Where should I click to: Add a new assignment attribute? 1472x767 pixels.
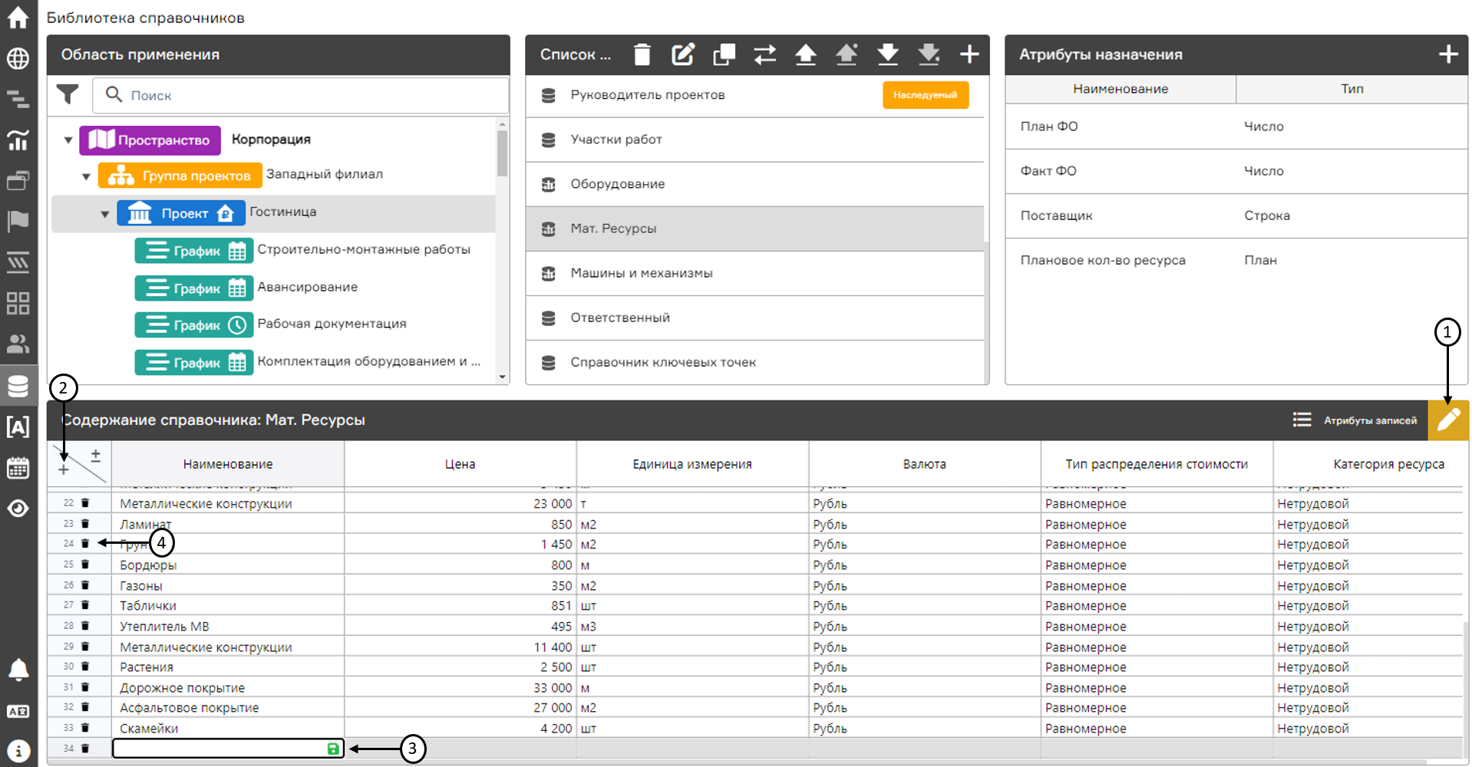(x=1448, y=54)
